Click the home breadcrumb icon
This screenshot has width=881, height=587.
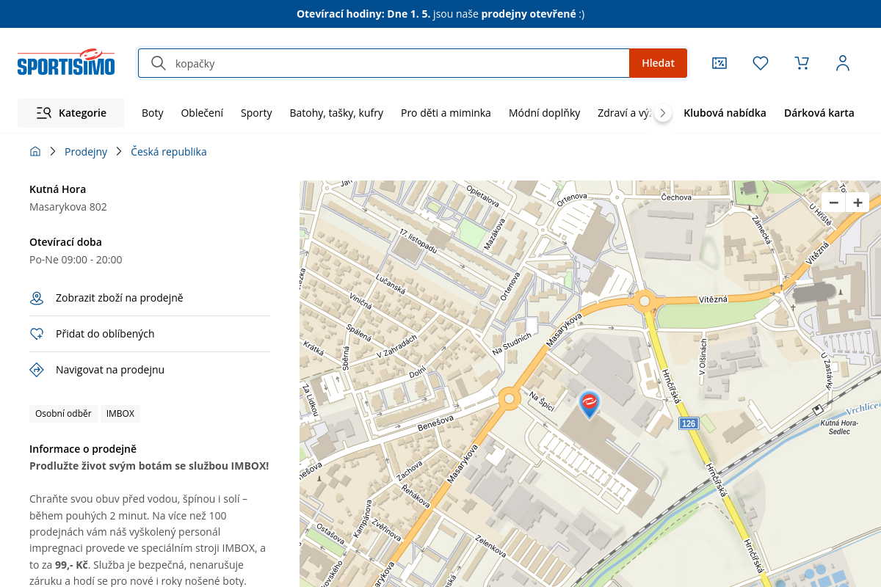[x=35, y=152]
